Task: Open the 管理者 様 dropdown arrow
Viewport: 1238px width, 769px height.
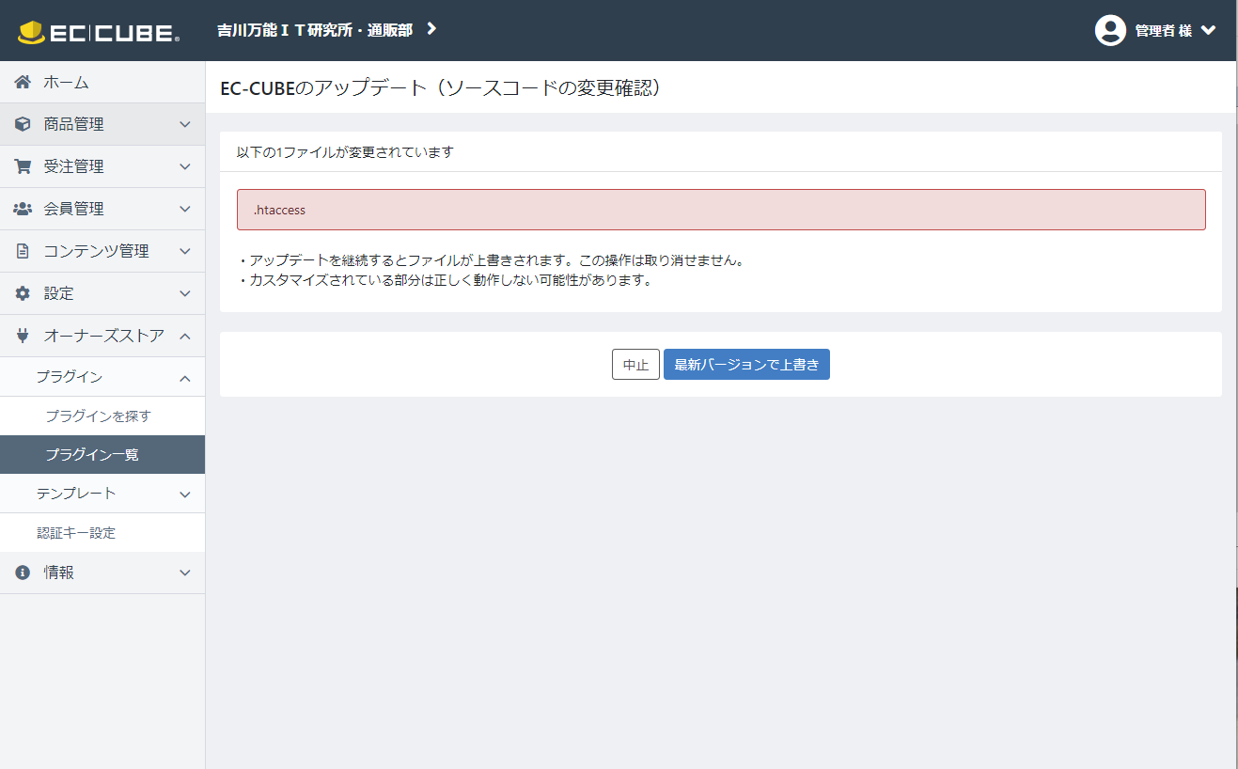Action: 1209,30
